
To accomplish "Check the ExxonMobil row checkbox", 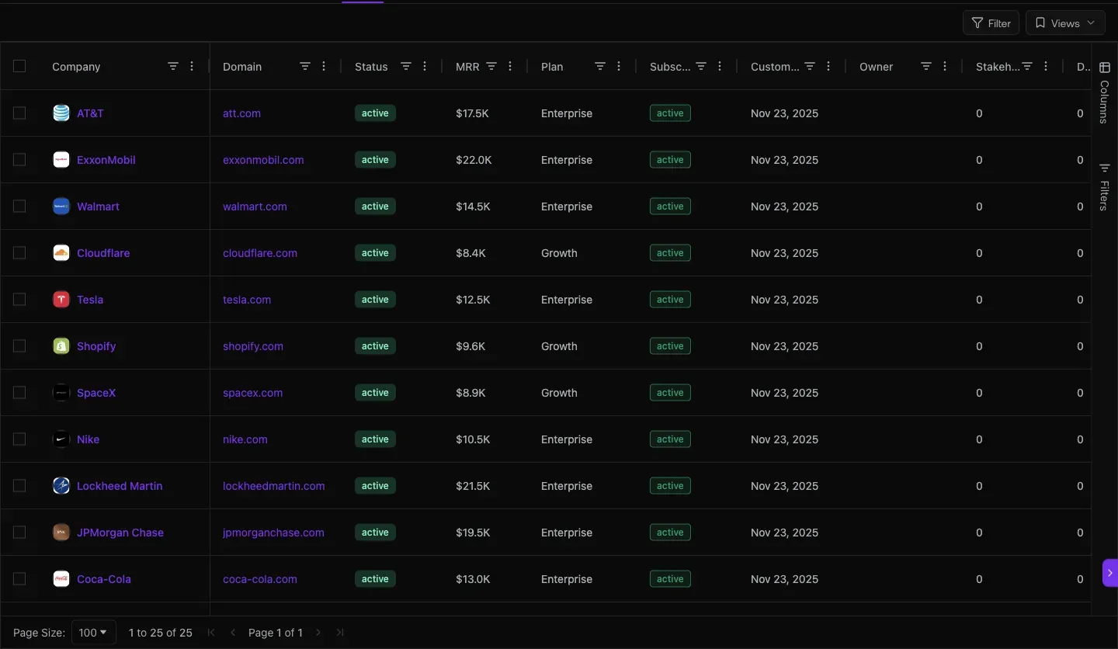I will pos(19,160).
